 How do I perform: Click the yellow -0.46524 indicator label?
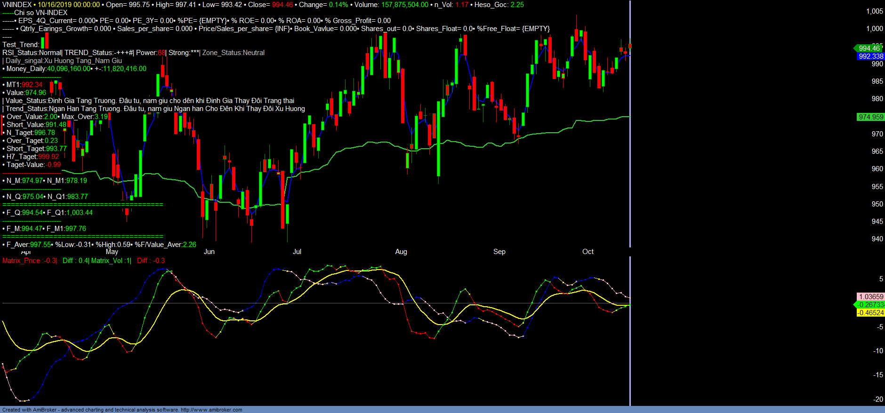click(870, 313)
